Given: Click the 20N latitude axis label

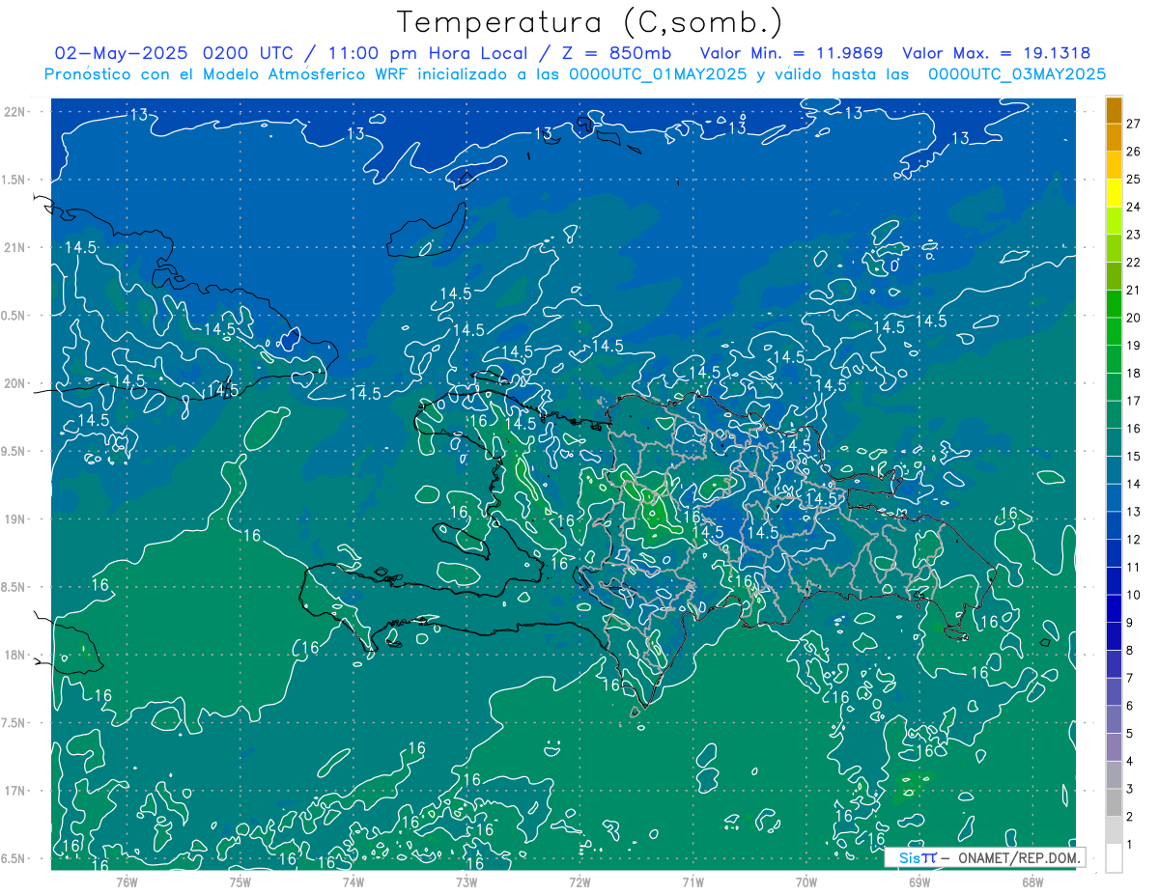Looking at the screenshot, I should point(16,383).
